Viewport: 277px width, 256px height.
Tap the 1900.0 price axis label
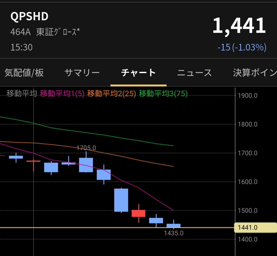[x=247, y=96]
